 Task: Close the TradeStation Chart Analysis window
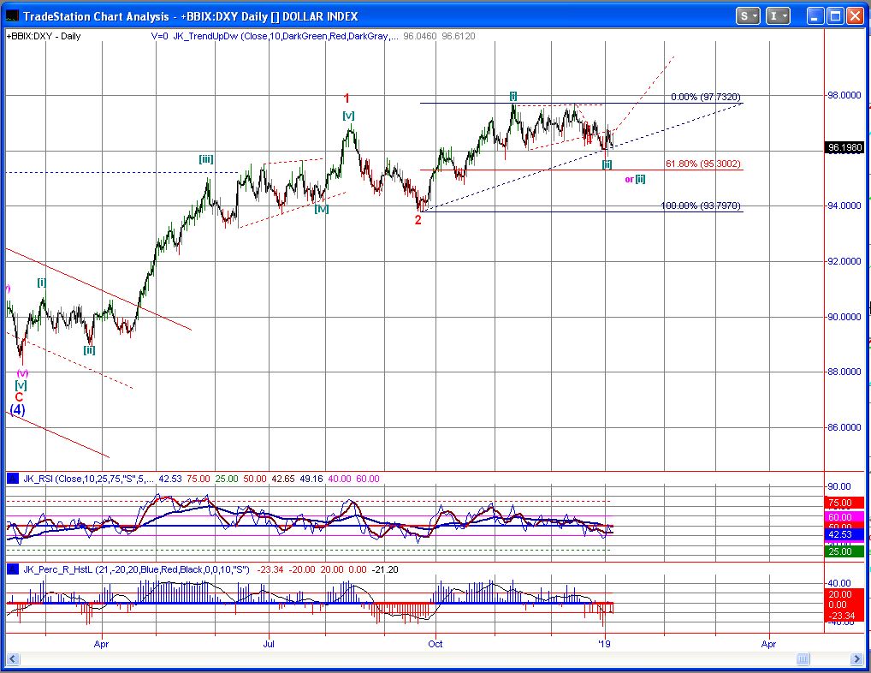tap(855, 16)
